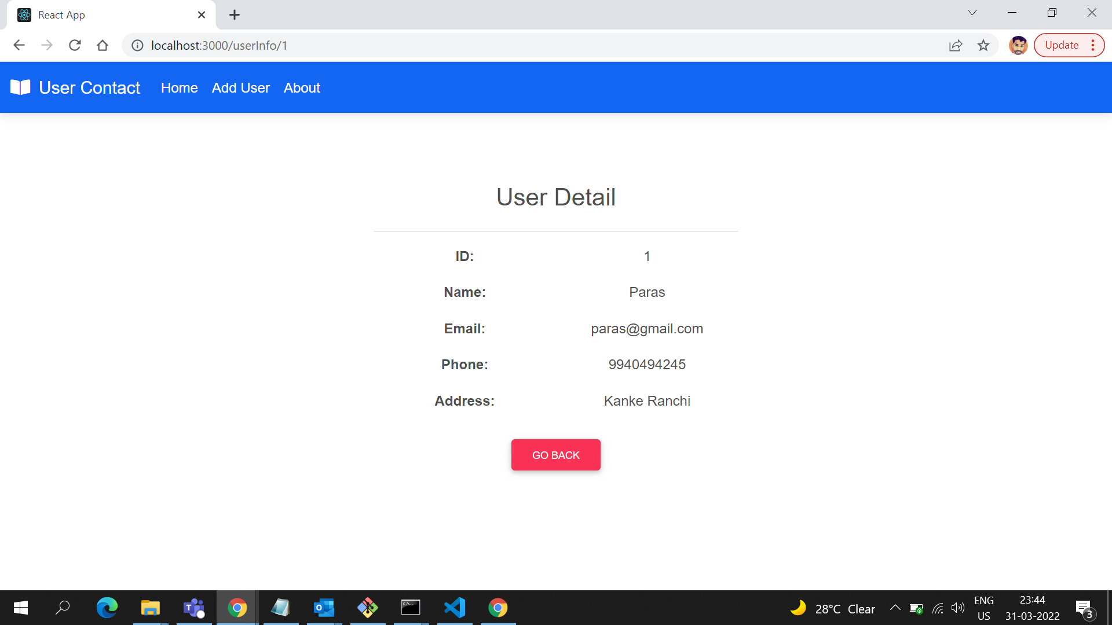Open the Chrome customize menu via three dots

[1093, 45]
